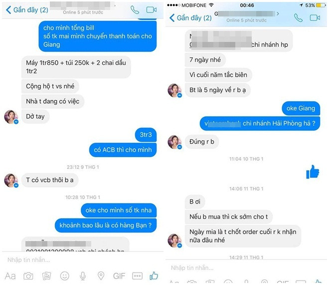Expand contact details chevron in right header
329x285 pixels.
pyautogui.click(x=278, y=13)
